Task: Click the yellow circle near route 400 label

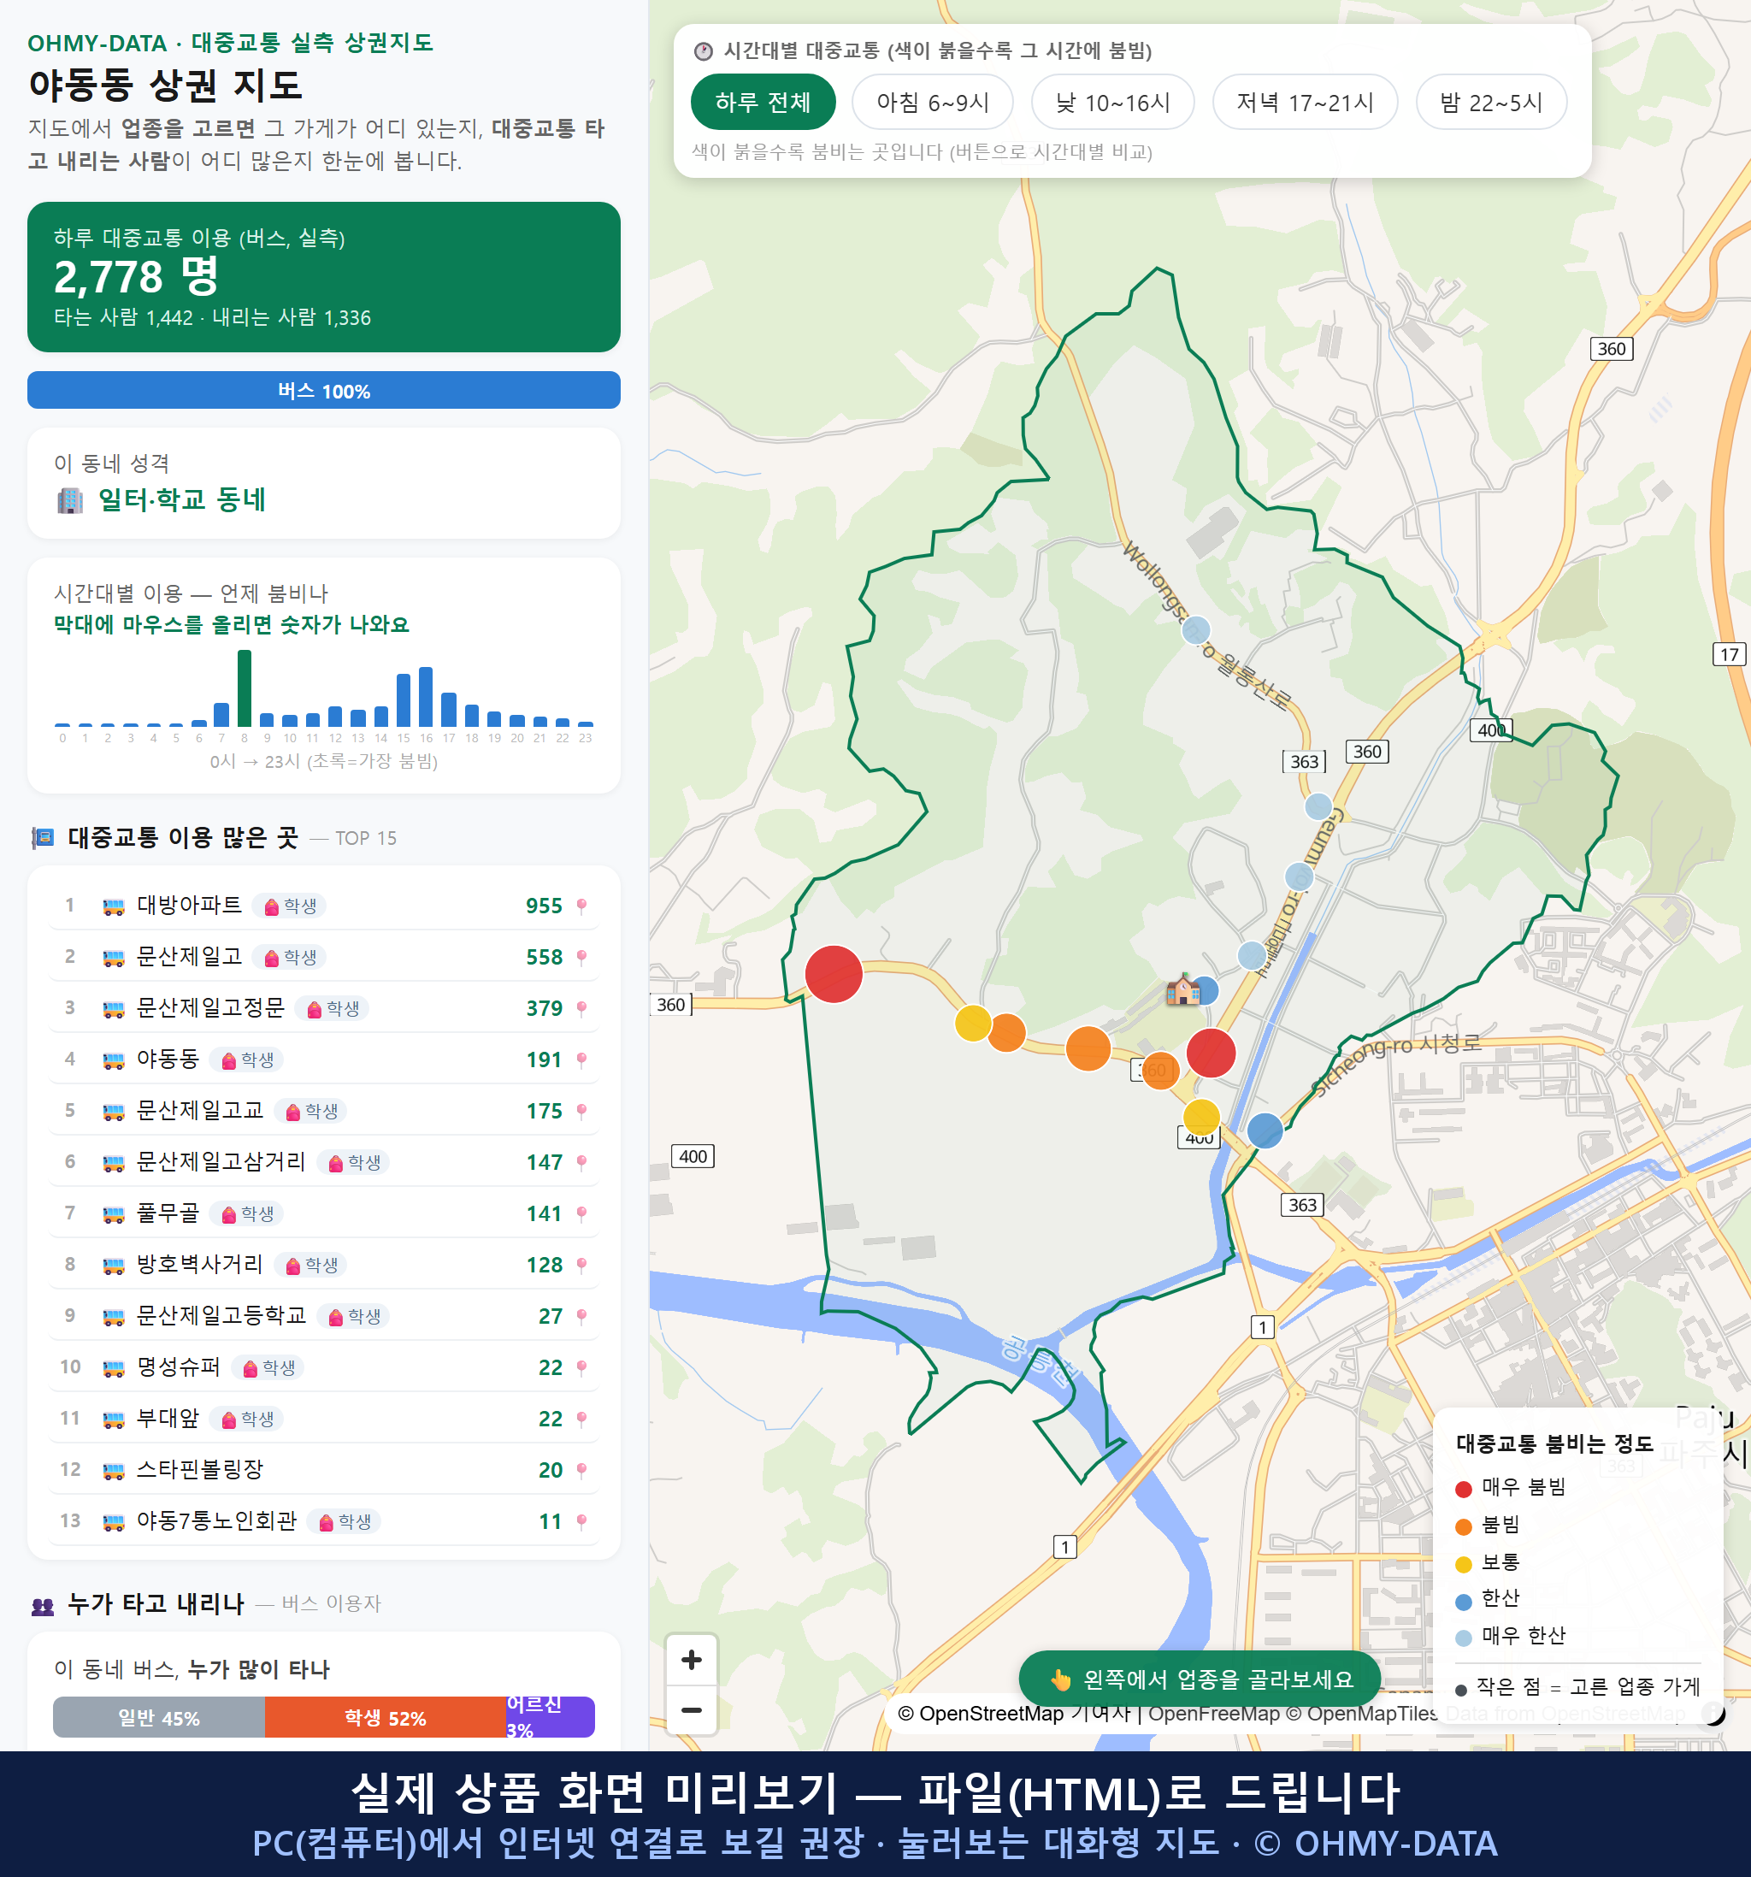Action: tap(1201, 1117)
